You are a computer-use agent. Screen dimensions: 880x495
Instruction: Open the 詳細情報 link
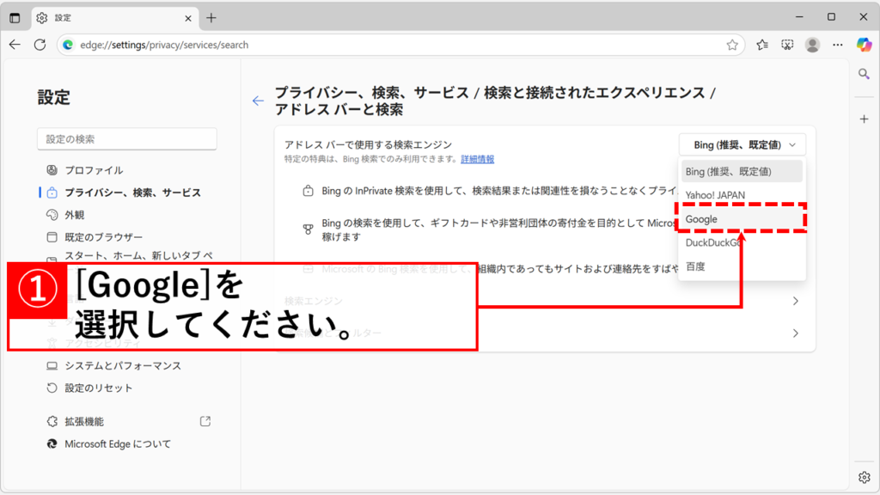pyautogui.click(x=478, y=159)
